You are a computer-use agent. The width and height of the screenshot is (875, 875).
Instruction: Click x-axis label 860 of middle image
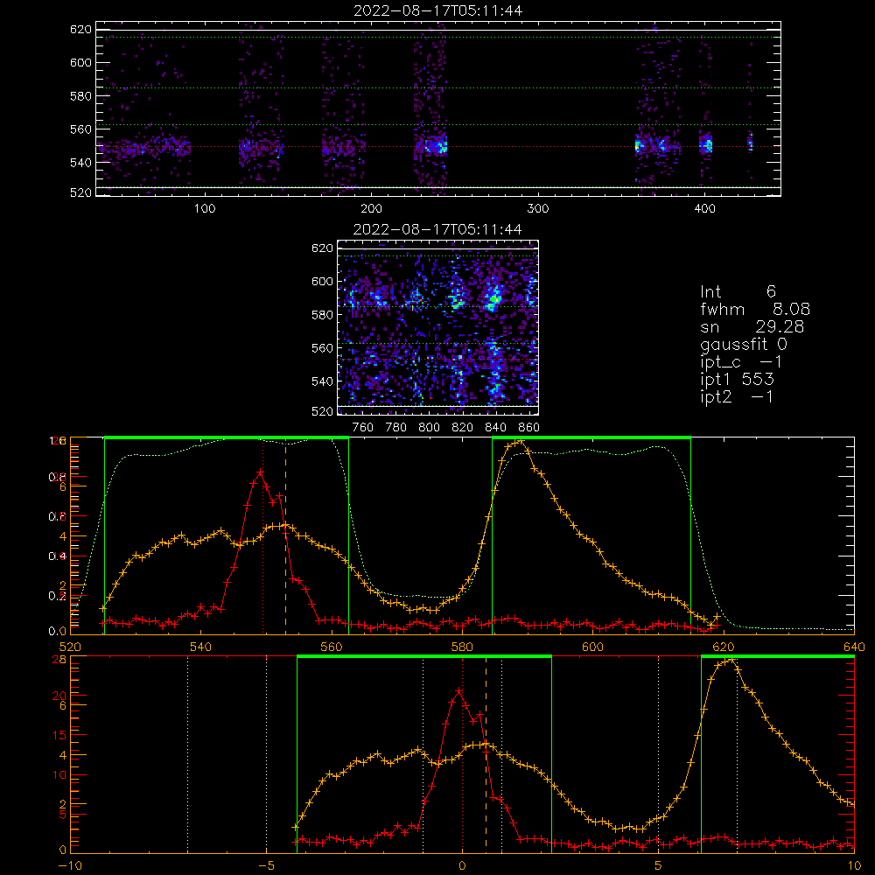click(x=529, y=428)
